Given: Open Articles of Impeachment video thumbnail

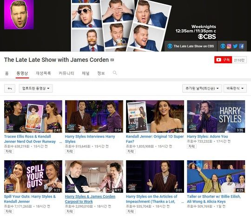Looking at the screenshot, I should click(155, 177).
